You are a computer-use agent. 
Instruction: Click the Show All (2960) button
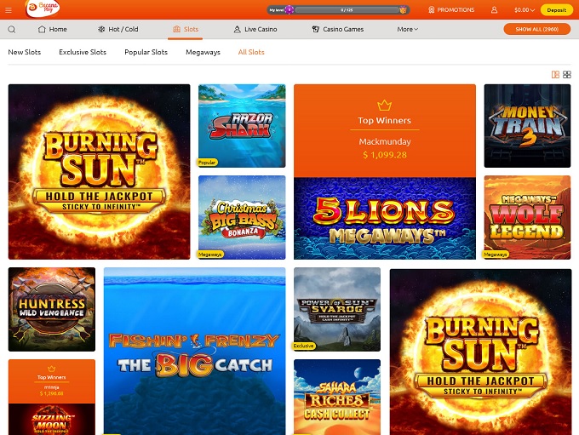[536, 29]
